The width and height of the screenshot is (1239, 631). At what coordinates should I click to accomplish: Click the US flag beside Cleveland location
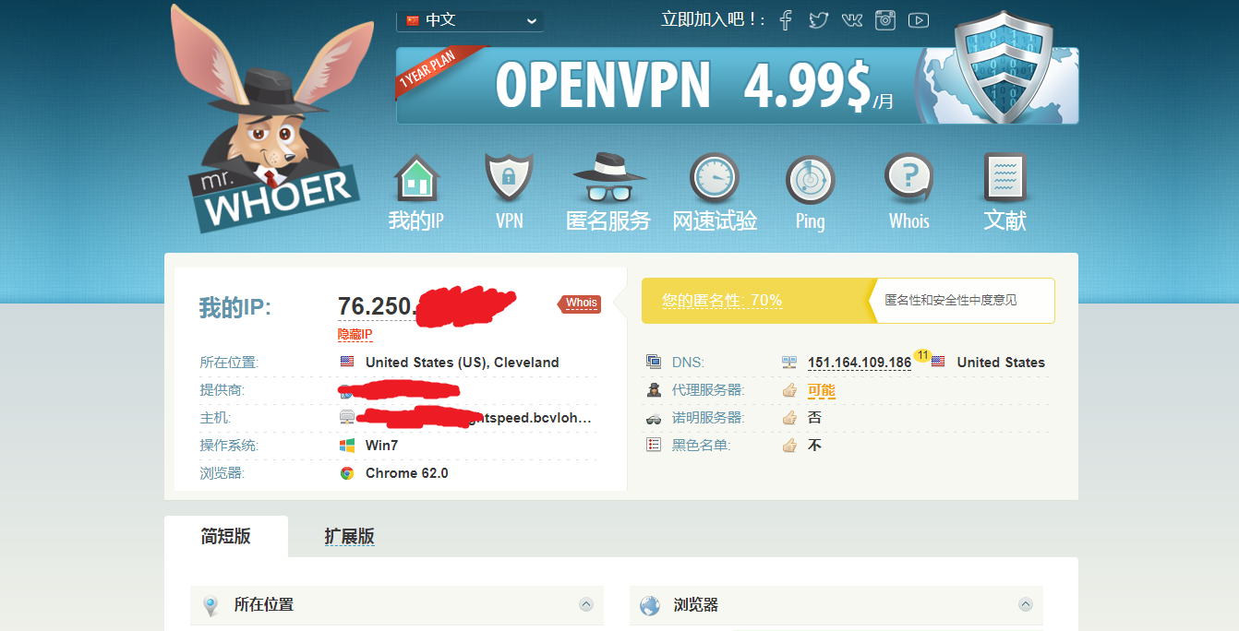[x=347, y=363]
